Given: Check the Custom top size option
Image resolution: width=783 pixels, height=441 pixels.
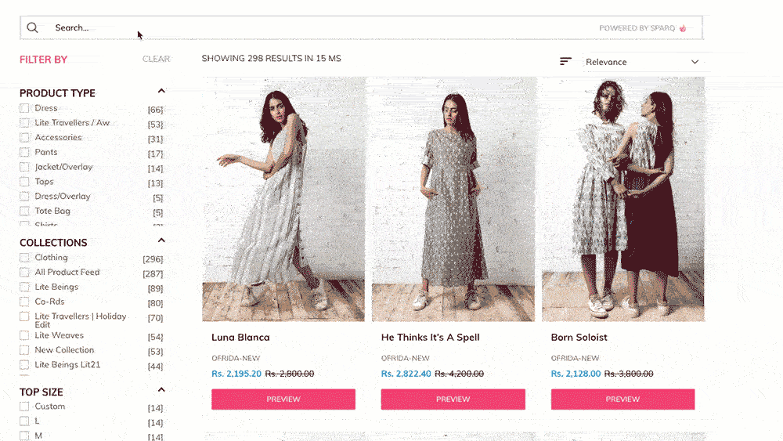Looking at the screenshot, I should coord(25,407).
